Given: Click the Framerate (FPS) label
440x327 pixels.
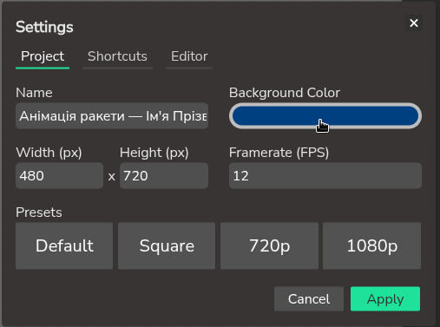Looking at the screenshot, I should tap(279, 153).
